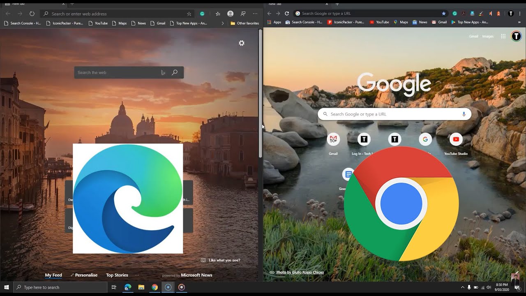Open File Explorer from taskbar
Viewport: 526px width, 296px height.
pos(141,287)
